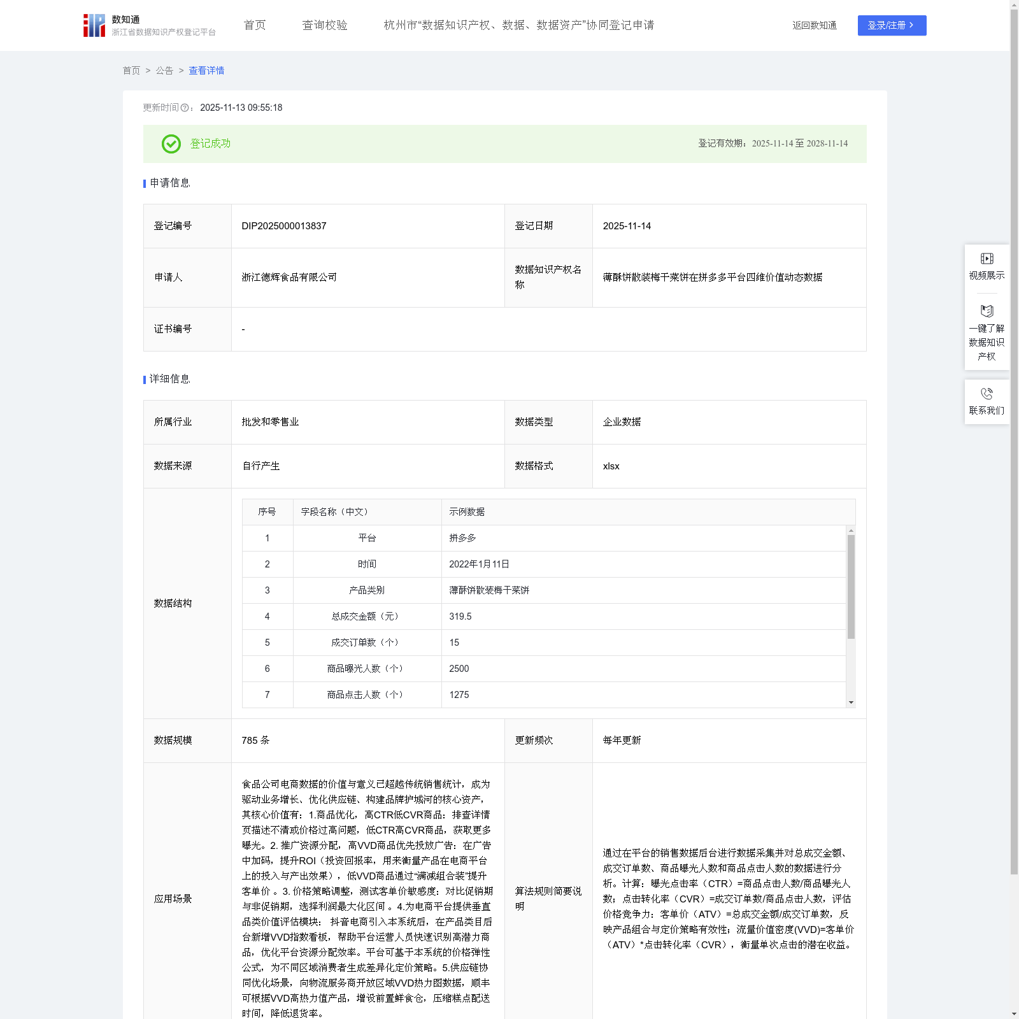Viewport: 1019px width, 1019px height.
Task: Open 一键了解数据知识产权 guide icon
Action: pyautogui.click(x=987, y=311)
